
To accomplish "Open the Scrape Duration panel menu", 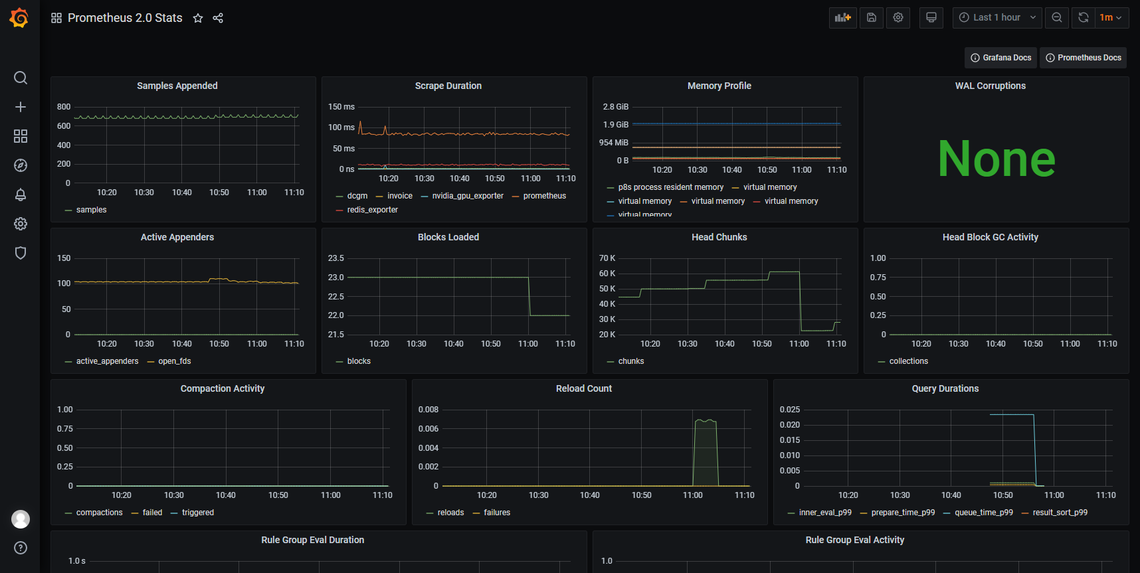I will tap(448, 86).
